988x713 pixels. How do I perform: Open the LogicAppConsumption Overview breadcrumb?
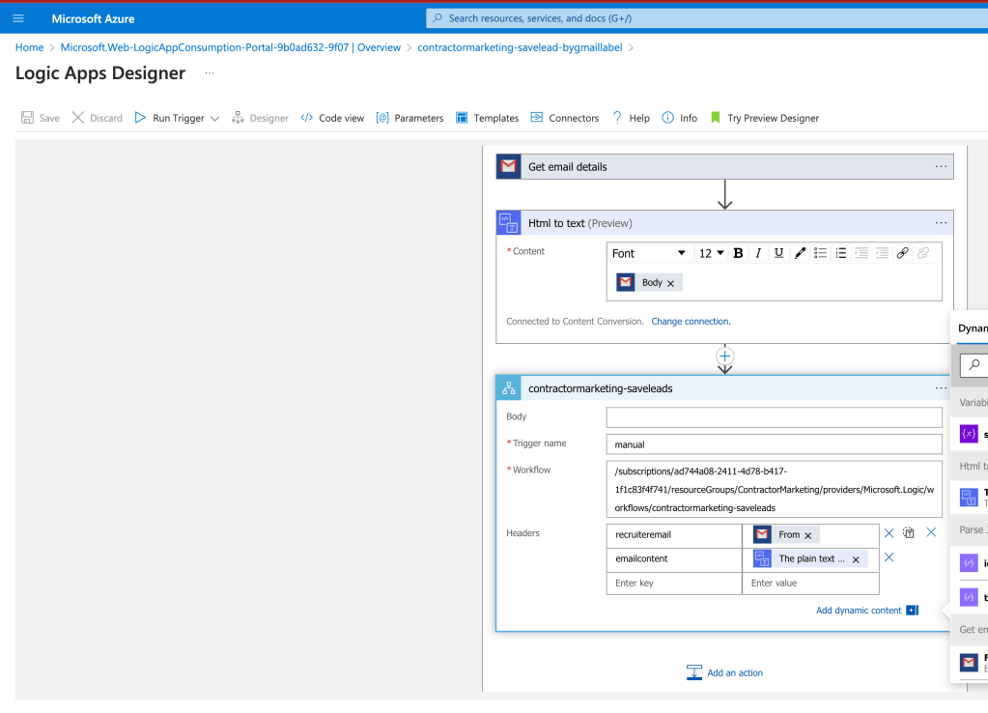231,47
